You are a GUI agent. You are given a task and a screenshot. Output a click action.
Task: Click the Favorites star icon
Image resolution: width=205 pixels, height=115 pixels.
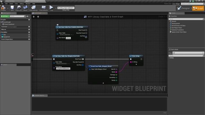coord(170,16)
